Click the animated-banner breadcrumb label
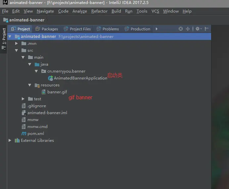Viewport: 229px width, 189px height. (x=27, y=20)
